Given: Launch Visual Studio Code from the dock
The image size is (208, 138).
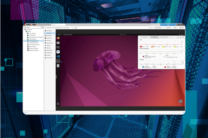Looking at the screenshot, I should coord(58,56).
